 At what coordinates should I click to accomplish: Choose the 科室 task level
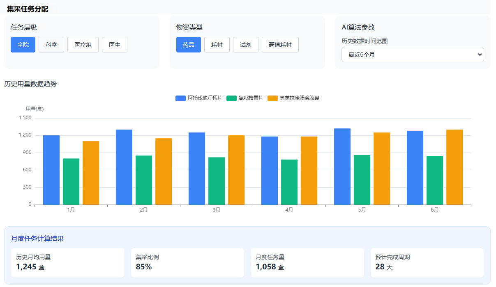[x=51, y=45]
